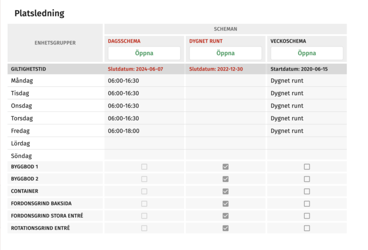Check Fordonsgrind stora entré for Veckoschema
Screen dimensions: 368x250
click(x=307, y=216)
